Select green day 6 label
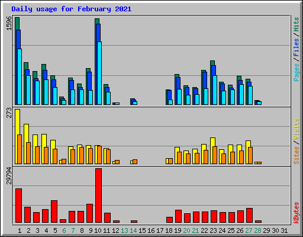Image resolution: width=303 pixels, height=237 pixels. (64, 230)
